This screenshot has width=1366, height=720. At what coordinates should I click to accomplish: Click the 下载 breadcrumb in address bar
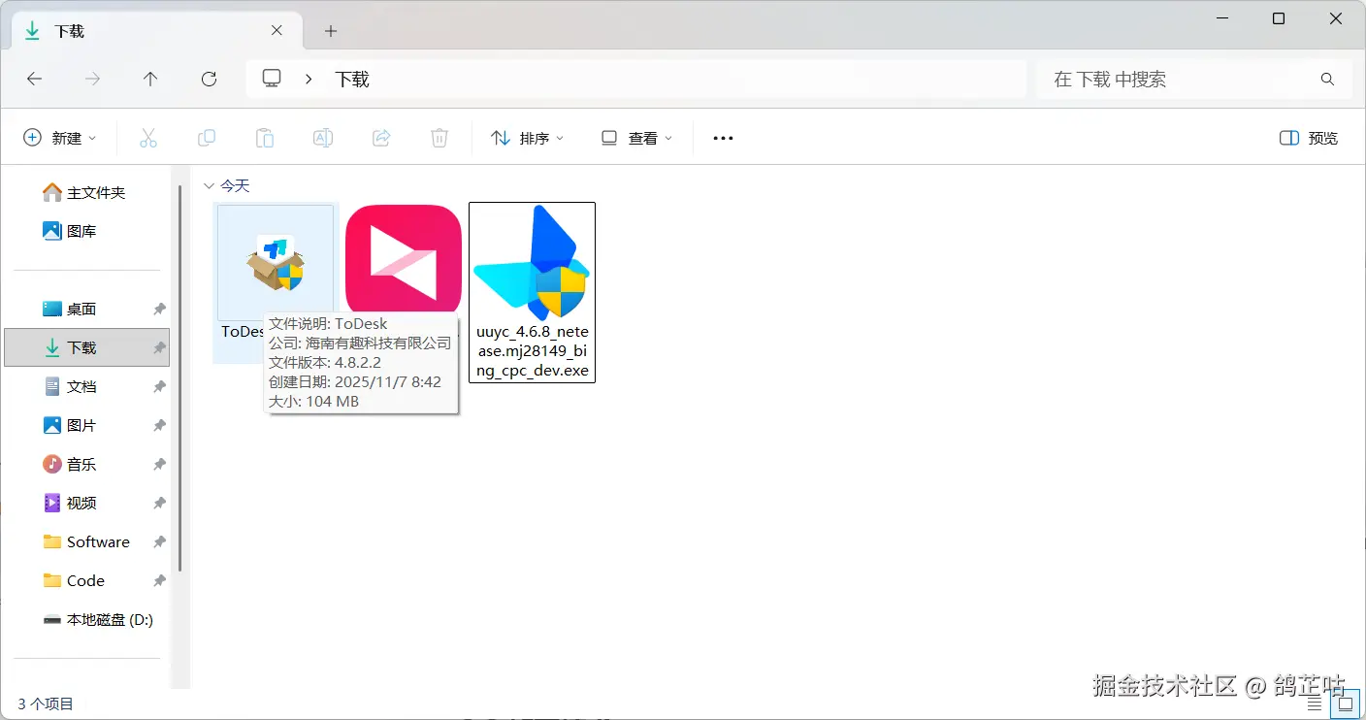pos(352,80)
